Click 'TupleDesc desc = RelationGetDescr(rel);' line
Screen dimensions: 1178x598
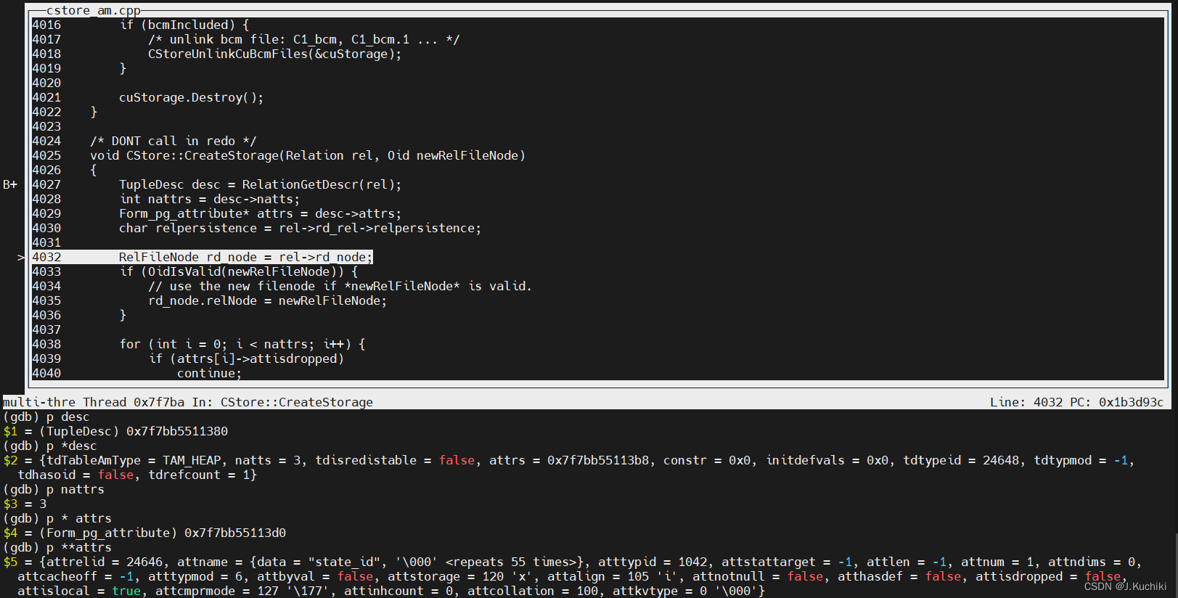261,184
